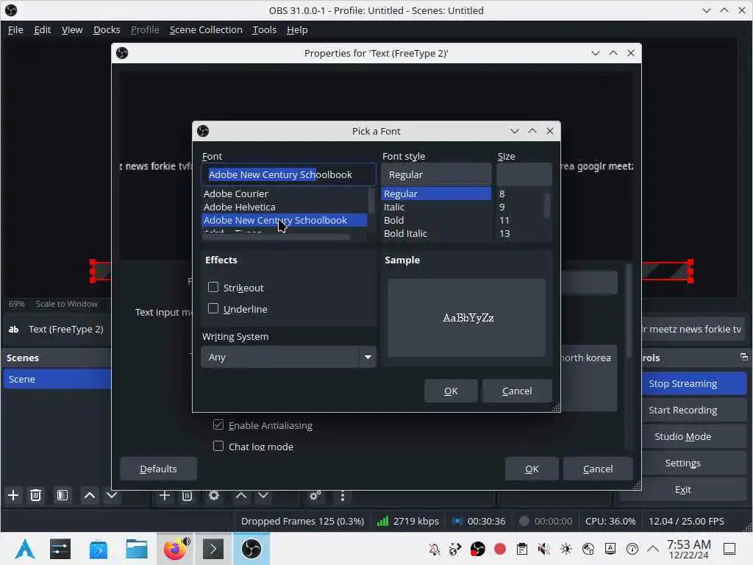Select Adobe Courier in the font list

285,193
